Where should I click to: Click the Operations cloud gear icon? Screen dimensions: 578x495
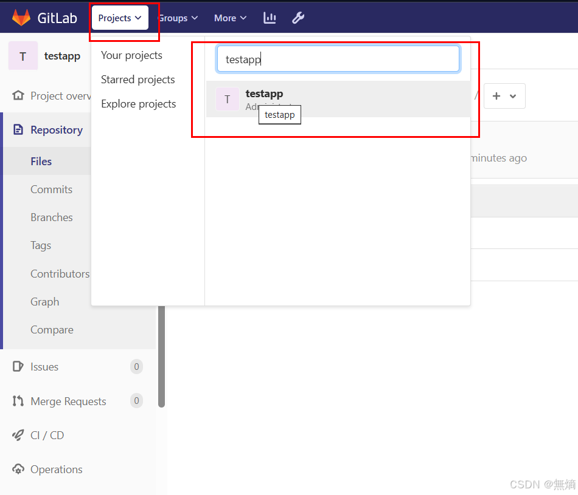pos(18,469)
